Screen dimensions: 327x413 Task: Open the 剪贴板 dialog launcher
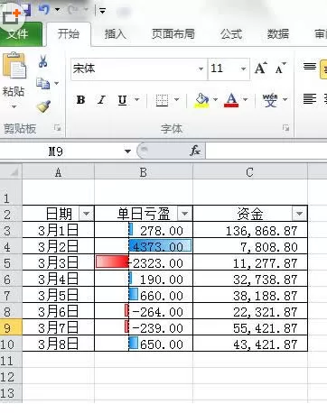tap(57, 128)
